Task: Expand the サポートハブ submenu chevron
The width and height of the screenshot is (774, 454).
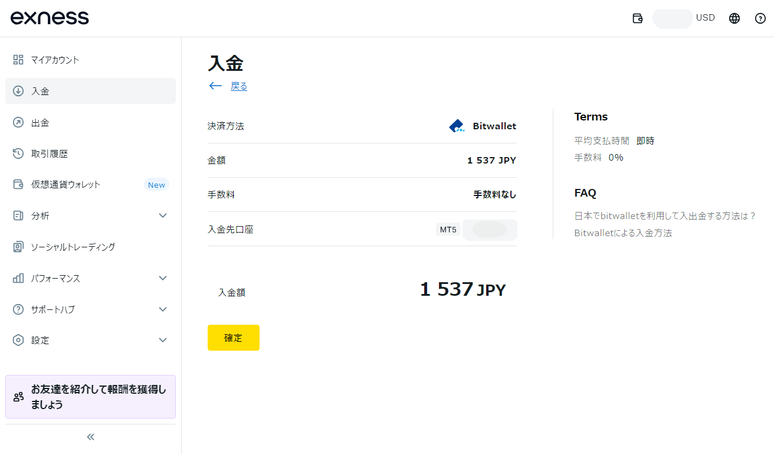Action: click(163, 309)
